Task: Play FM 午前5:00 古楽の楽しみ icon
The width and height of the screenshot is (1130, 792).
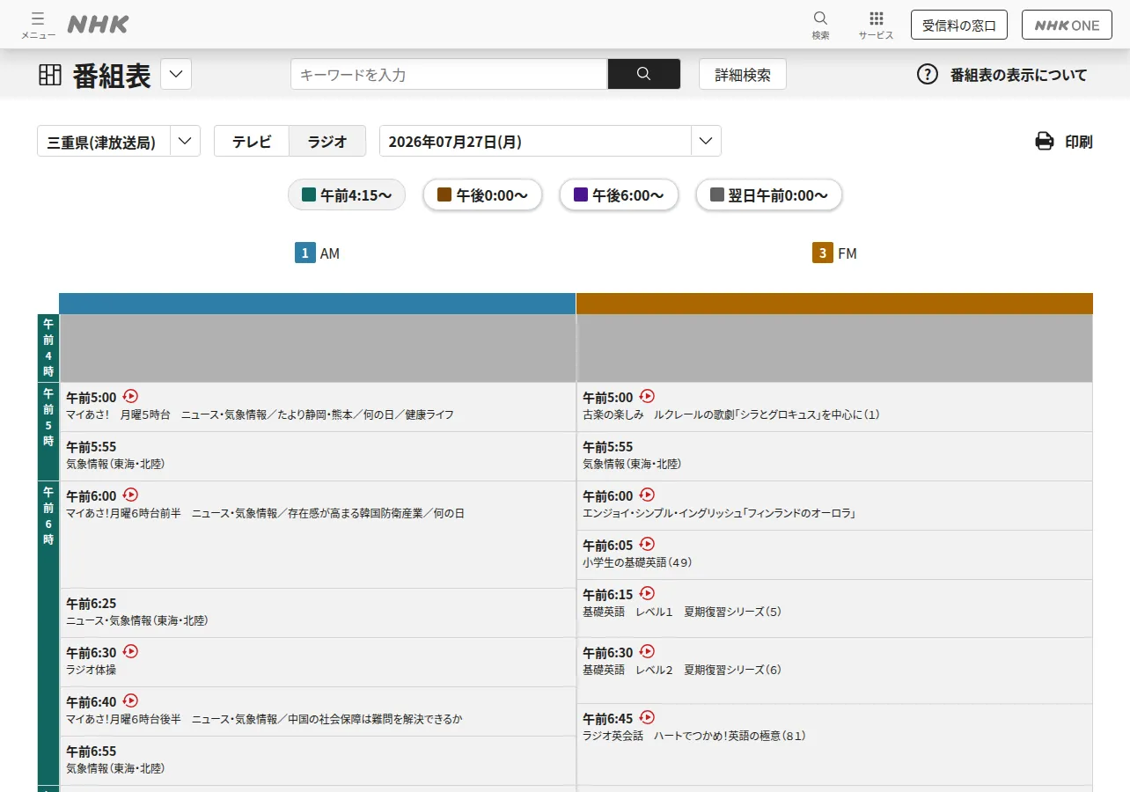Action: [x=647, y=396]
